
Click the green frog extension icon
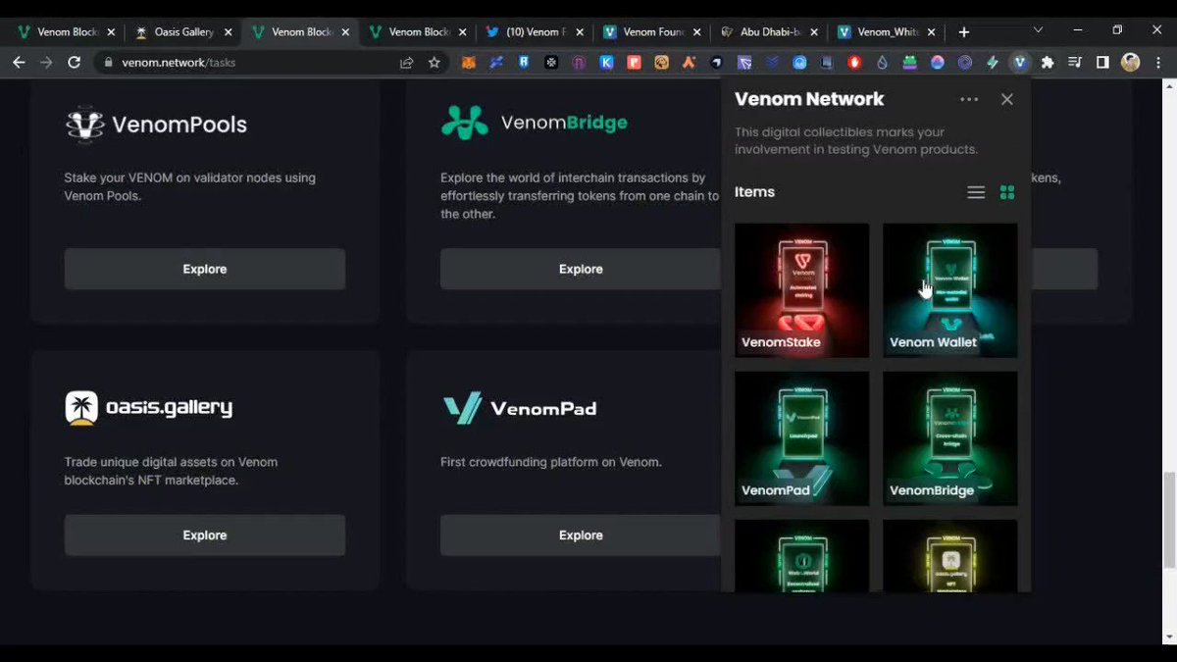909,62
